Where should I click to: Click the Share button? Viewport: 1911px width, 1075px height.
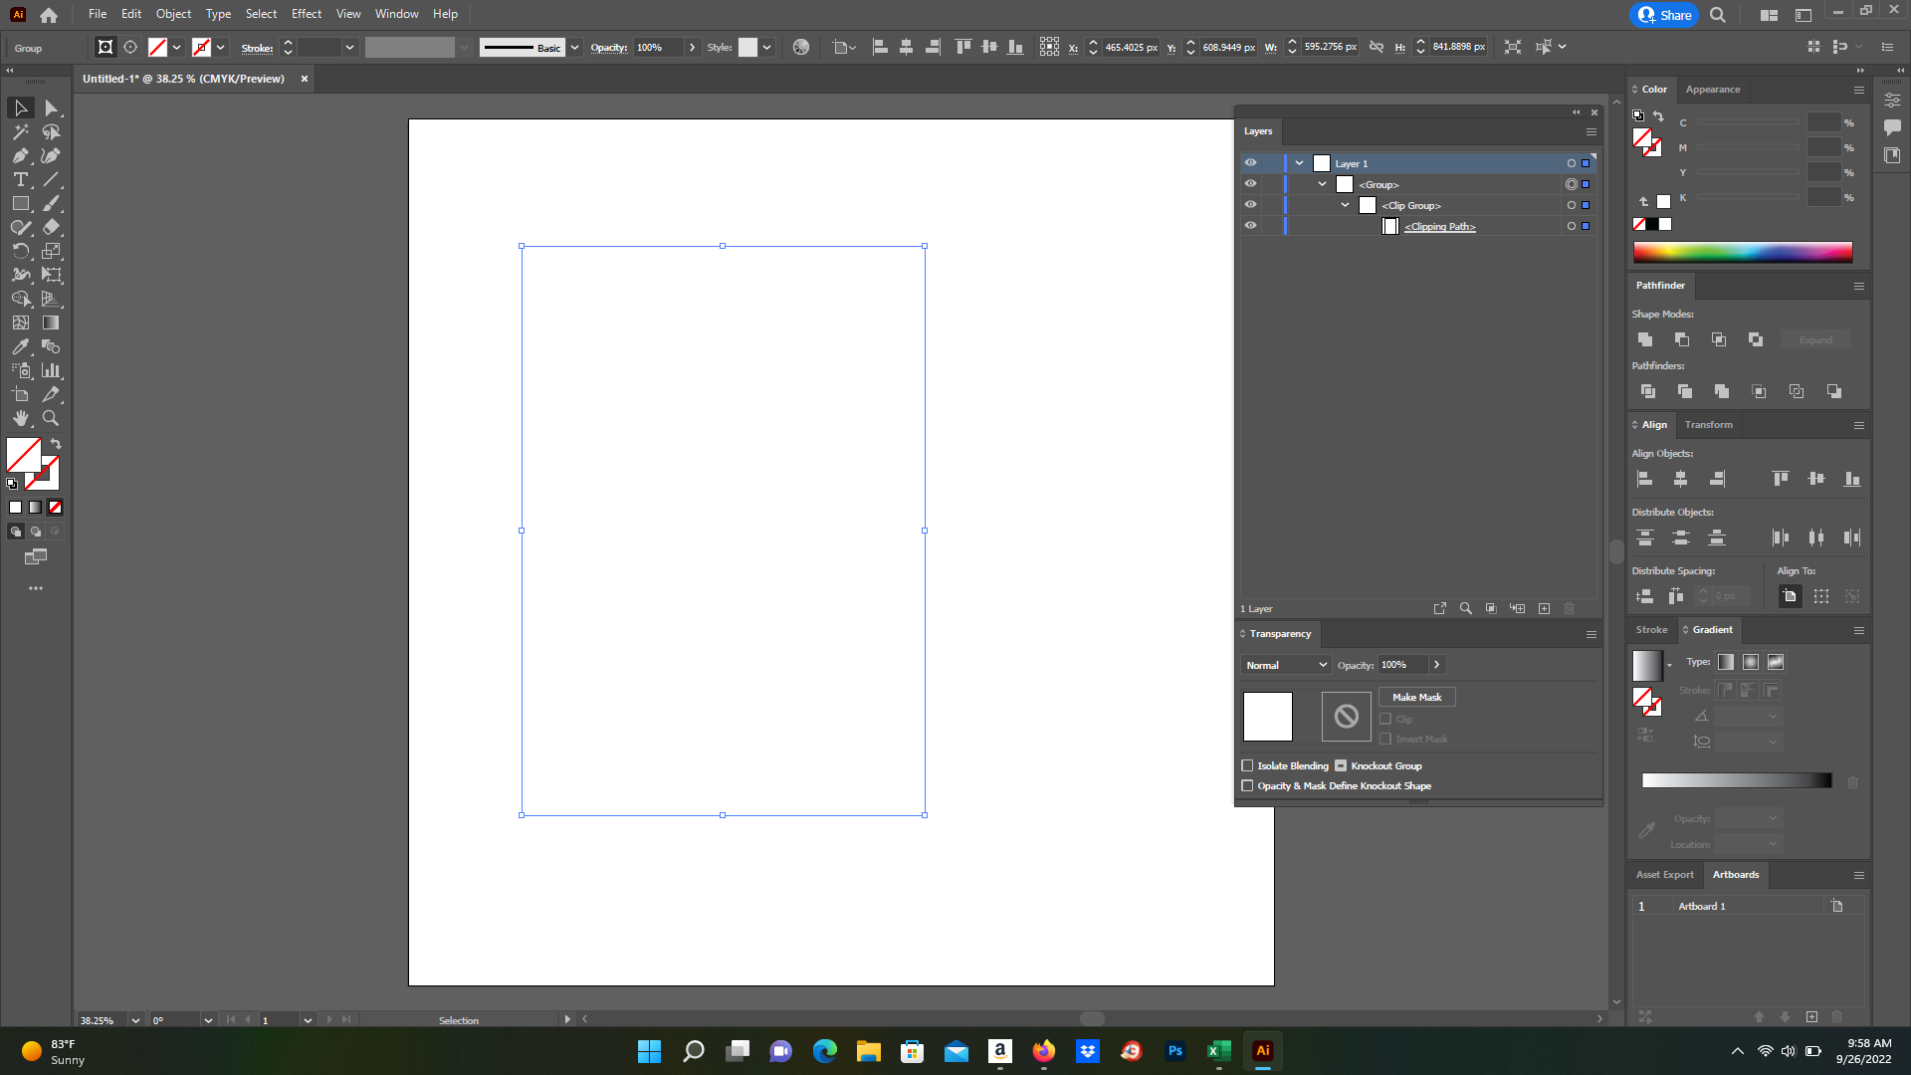coord(1665,15)
